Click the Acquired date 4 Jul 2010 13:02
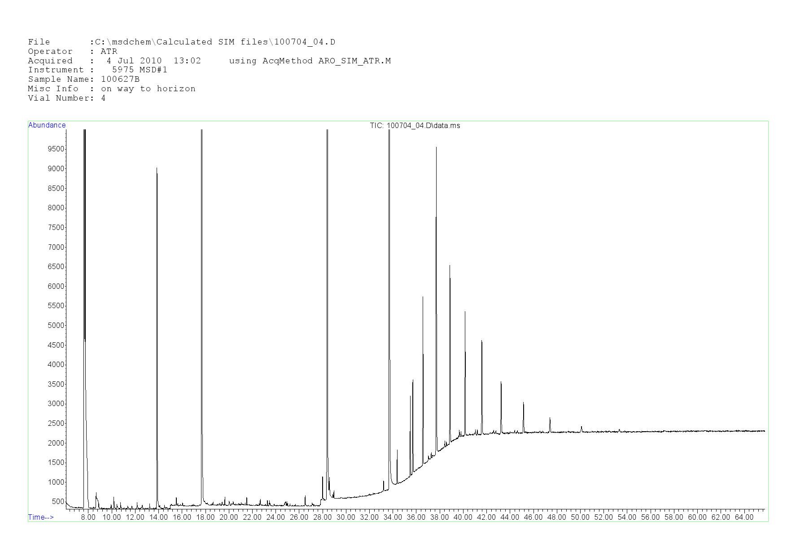 pos(154,61)
